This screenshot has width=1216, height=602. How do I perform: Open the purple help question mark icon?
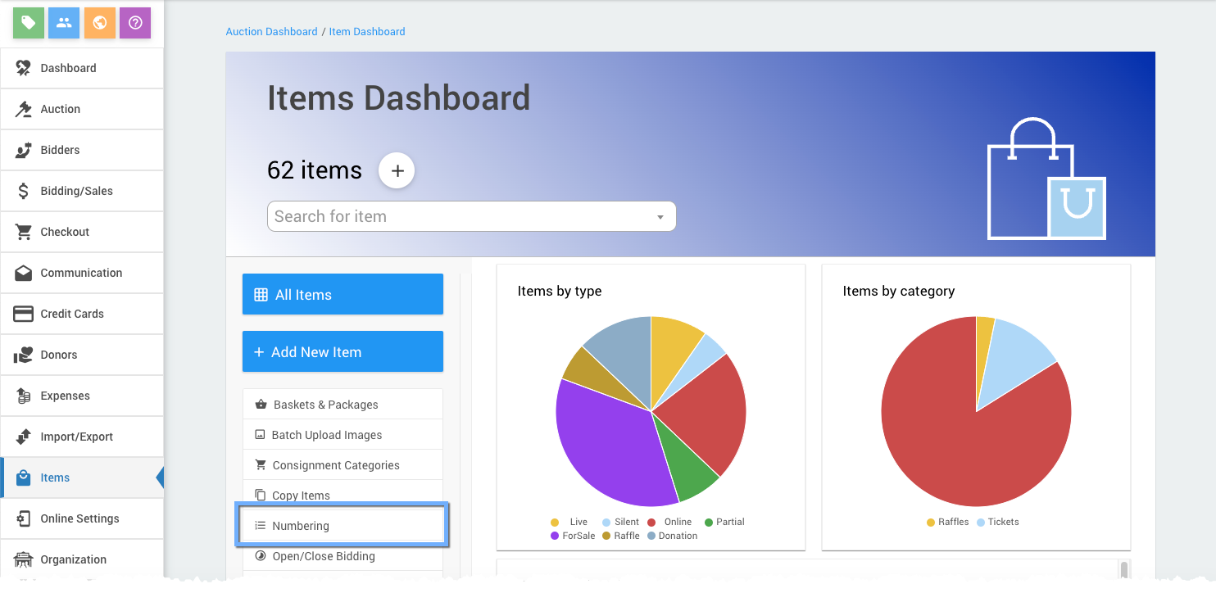135,23
